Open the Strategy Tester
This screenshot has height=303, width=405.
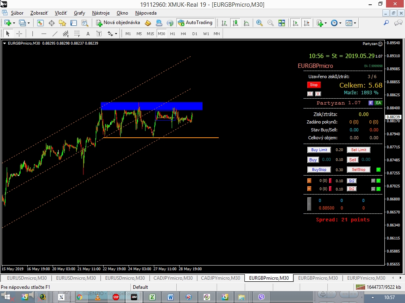click(x=85, y=23)
